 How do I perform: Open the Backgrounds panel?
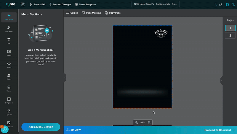[x=9, y=100]
